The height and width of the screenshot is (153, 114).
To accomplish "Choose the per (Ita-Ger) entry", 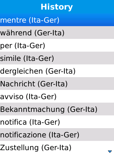I will click(57, 45).
